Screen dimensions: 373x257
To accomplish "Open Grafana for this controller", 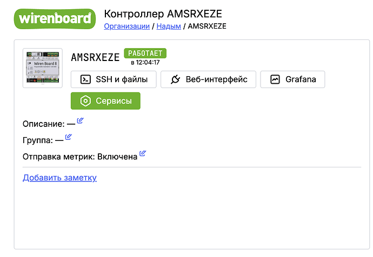I will (292, 79).
